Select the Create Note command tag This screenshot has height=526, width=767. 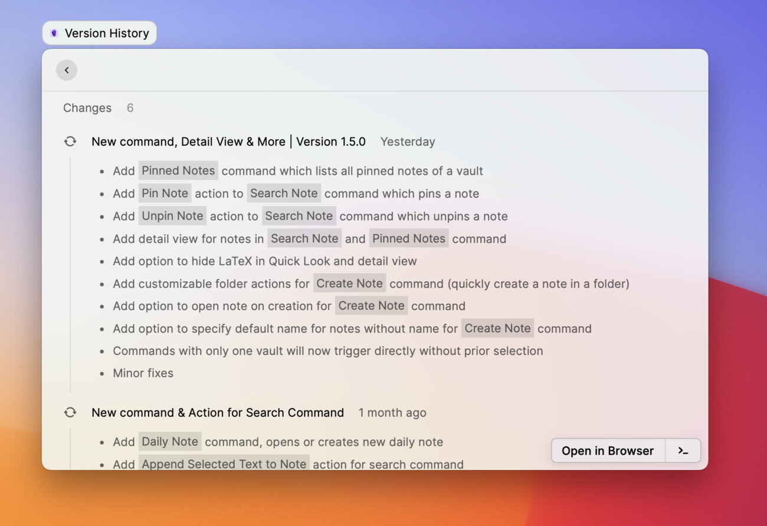[349, 283]
